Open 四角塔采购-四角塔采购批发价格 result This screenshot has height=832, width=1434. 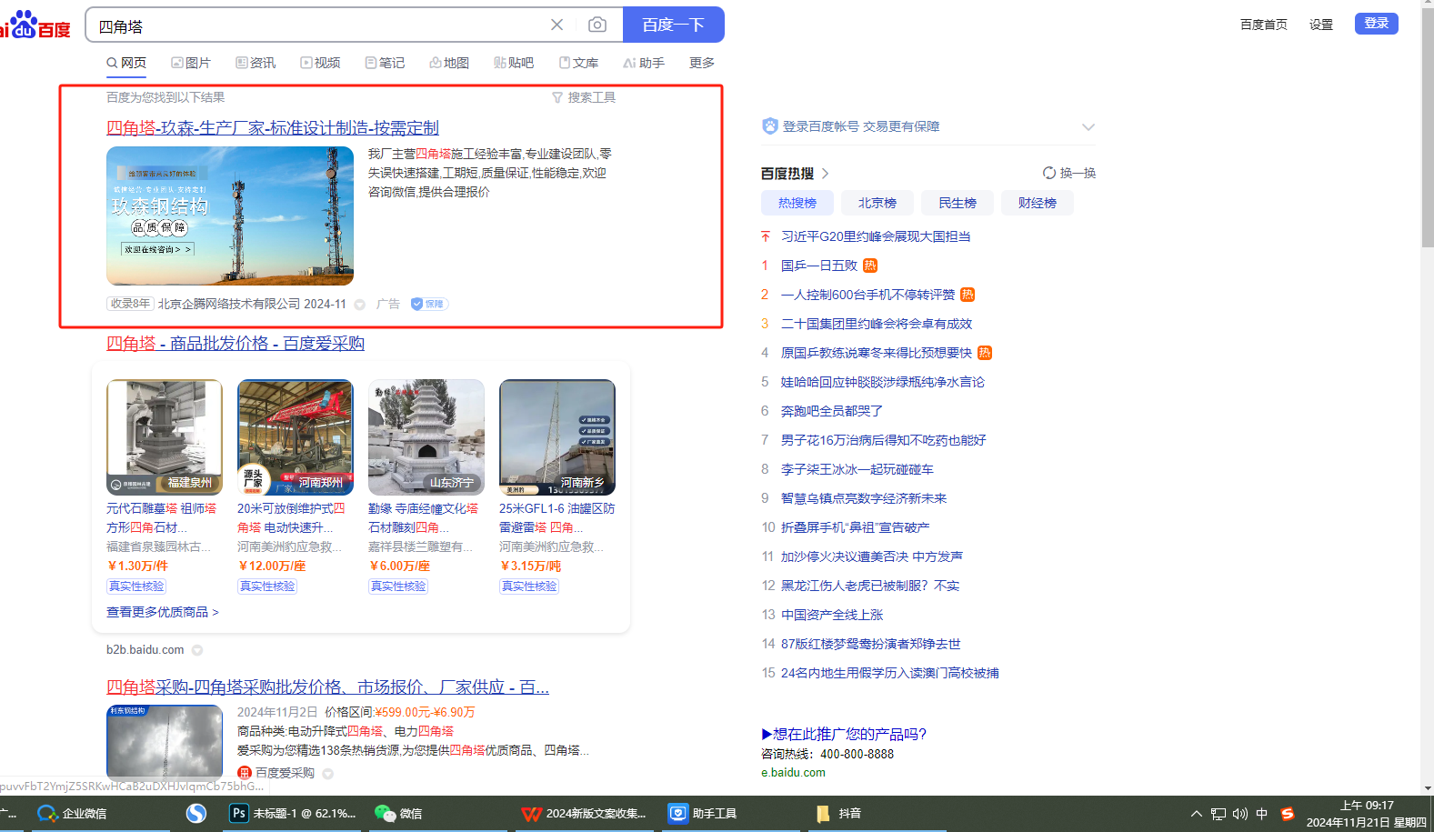coord(327,687)
